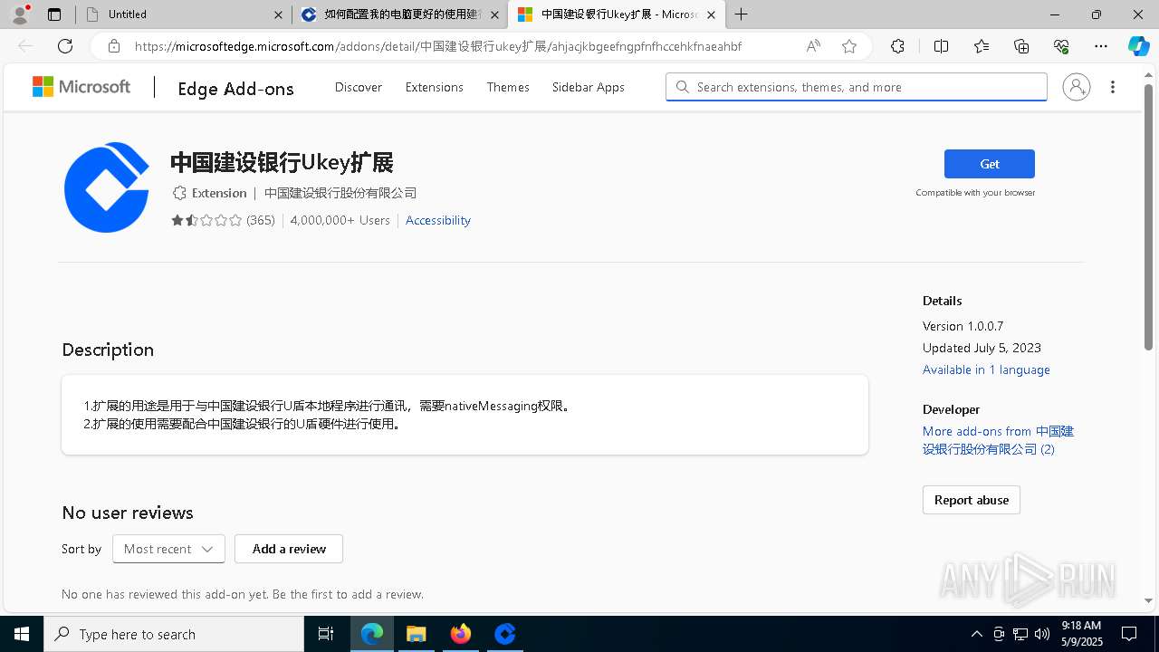Click the 4,000,000+ Users text

(340, 220)
